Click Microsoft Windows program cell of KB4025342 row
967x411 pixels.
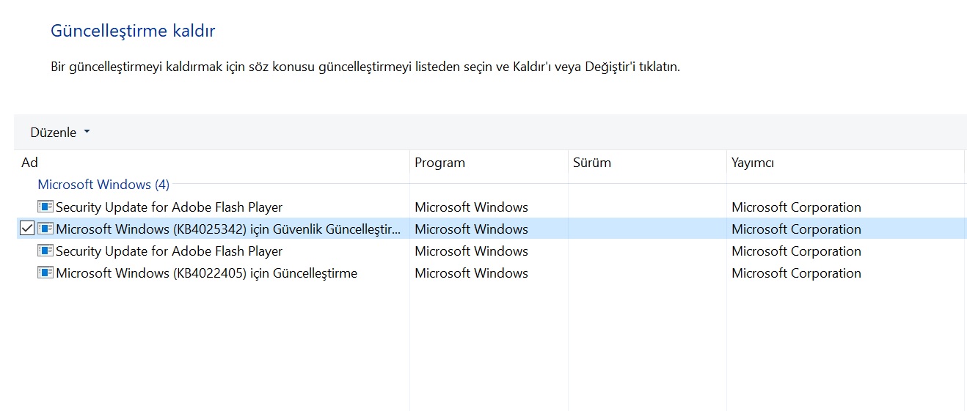pyautogui.click(x=471, y=229)
